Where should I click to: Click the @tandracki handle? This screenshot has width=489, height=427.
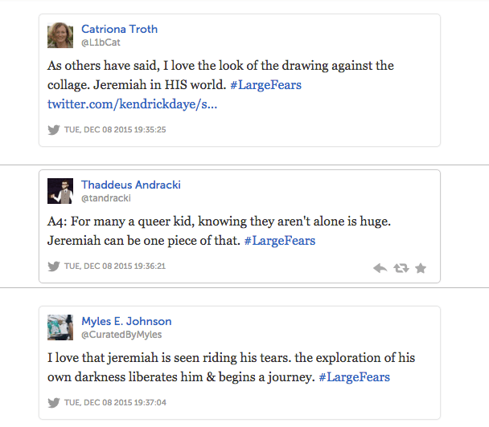(x=105, y=198)
